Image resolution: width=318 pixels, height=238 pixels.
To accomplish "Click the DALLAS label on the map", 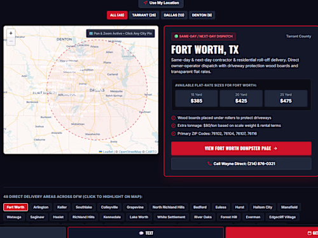I will click(x=97, y=90).
